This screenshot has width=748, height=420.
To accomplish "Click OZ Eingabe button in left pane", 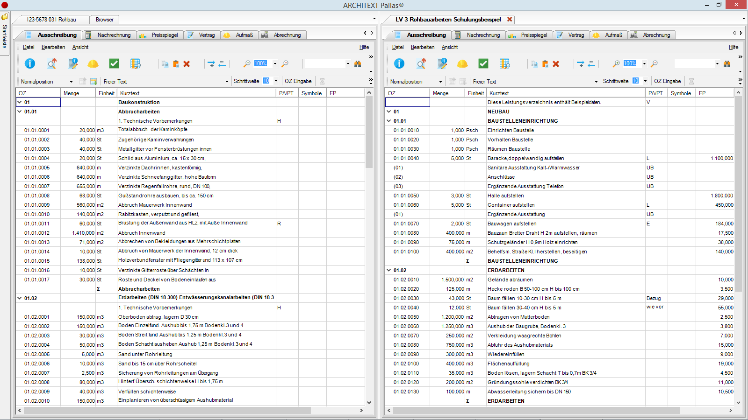I will click(298, 81).
